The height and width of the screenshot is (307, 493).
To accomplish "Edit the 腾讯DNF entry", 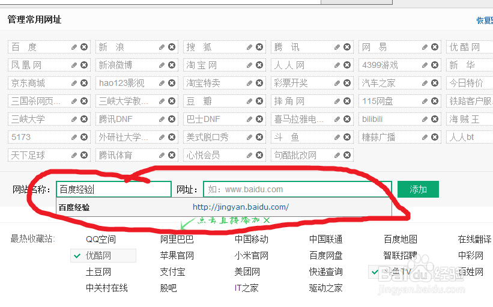I will tap(162, 119).
